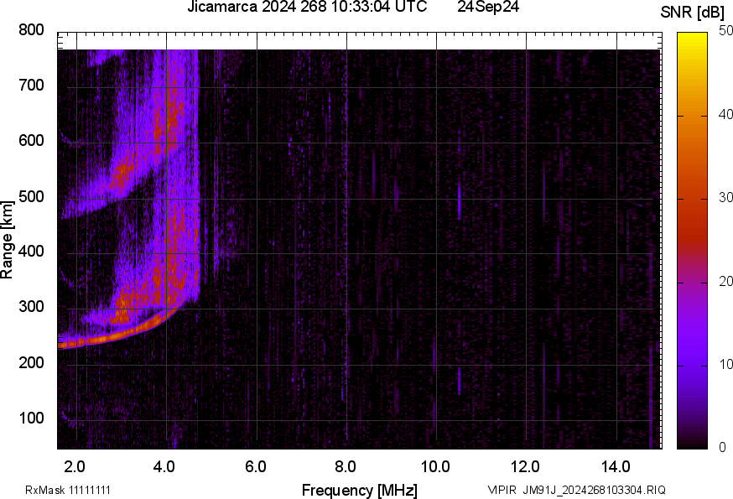Click the frequency tick label '12.0'
Screen dimensions: 733x499
pyautogui.click(x=525, y=467)
